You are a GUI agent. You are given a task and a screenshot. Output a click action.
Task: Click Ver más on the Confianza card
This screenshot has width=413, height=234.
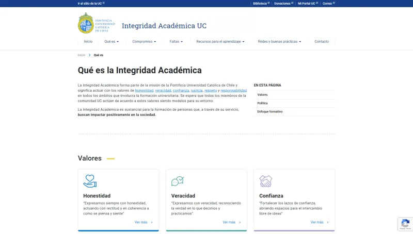tap(317, 223)
